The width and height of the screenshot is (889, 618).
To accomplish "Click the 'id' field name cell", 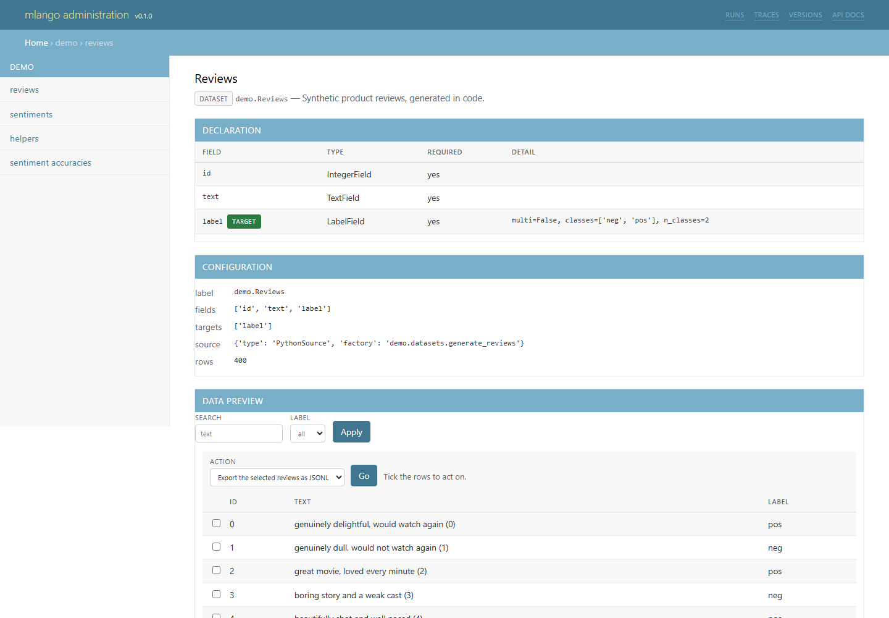I will (207, 173).
